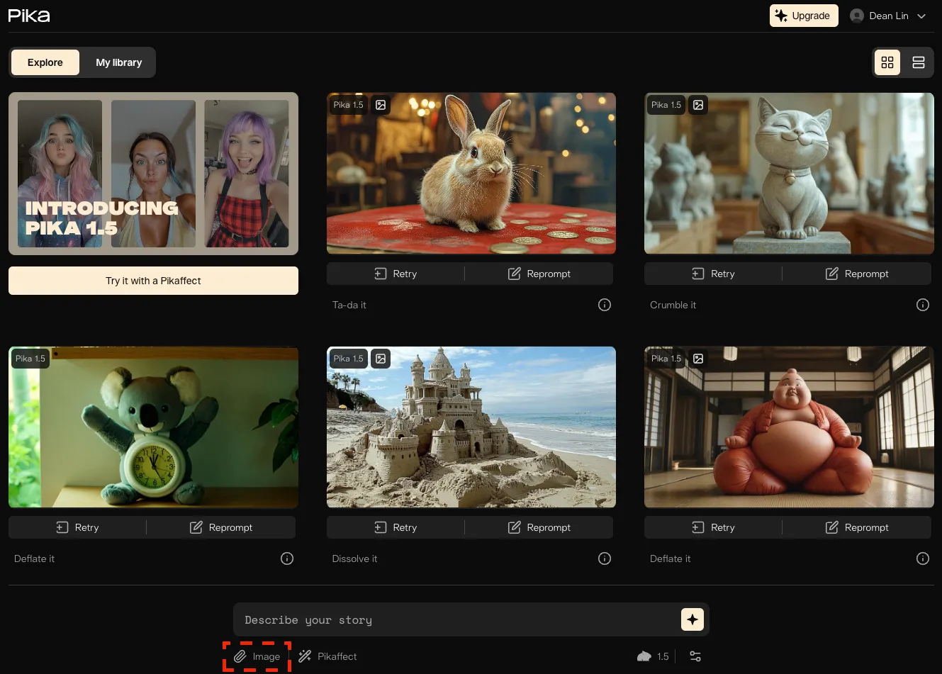Click the Upgrade button
Screen dimensions: 942x674
click(x=804, y=16)
